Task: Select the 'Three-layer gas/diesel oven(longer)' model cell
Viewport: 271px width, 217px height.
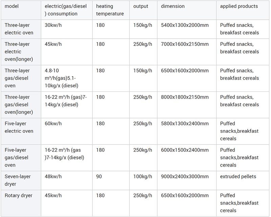Action: click(x=21, y=105)
